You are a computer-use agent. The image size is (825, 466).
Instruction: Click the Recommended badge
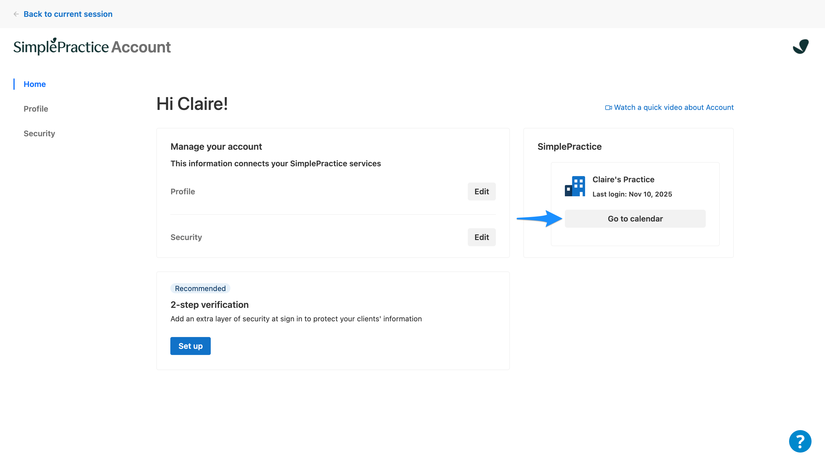(200, 288)
